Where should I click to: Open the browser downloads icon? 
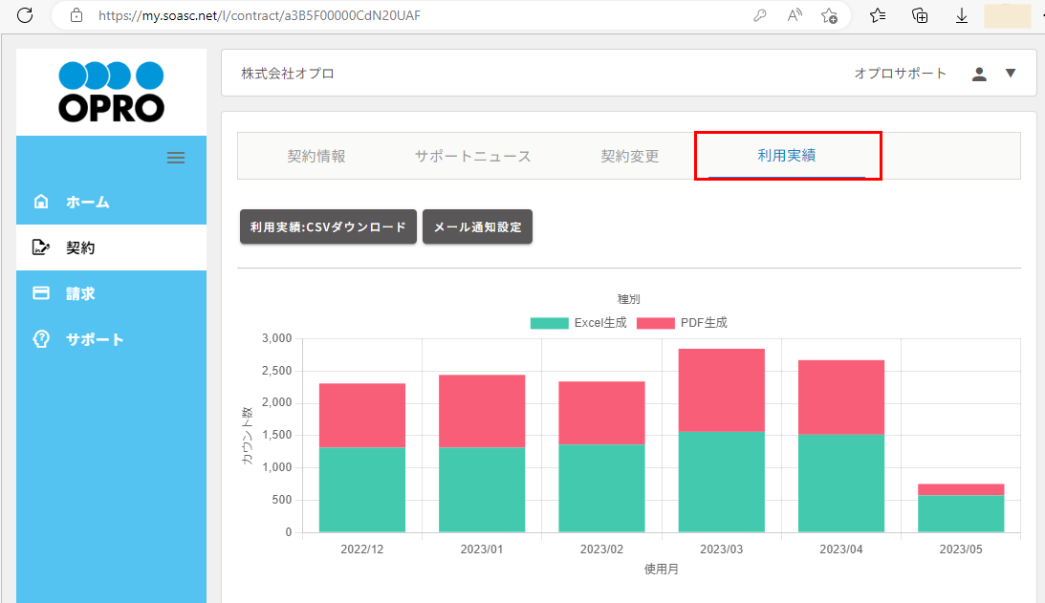[962, 15]
